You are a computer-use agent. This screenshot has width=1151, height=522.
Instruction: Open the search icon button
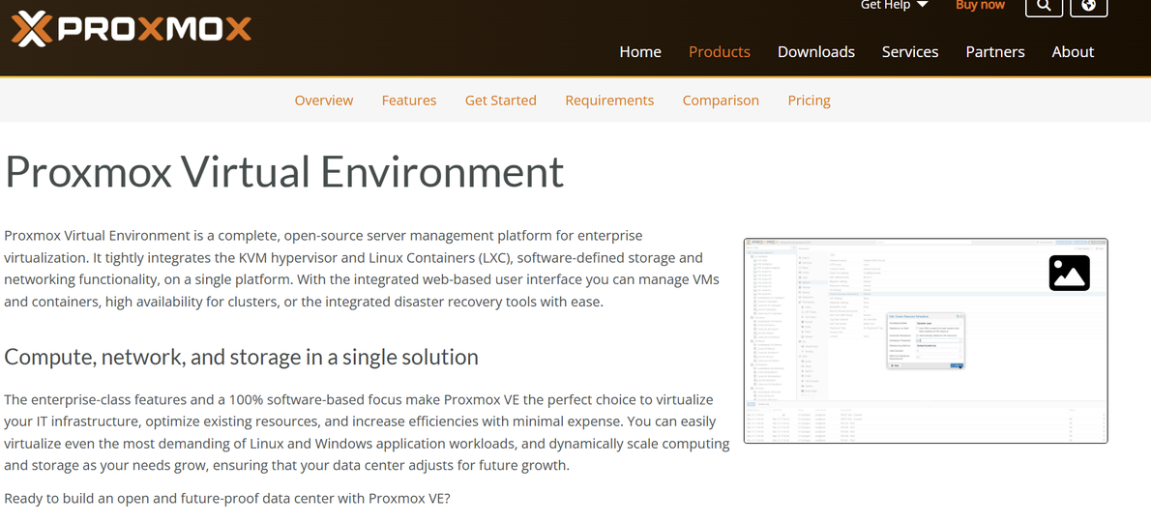(1043, 6)
